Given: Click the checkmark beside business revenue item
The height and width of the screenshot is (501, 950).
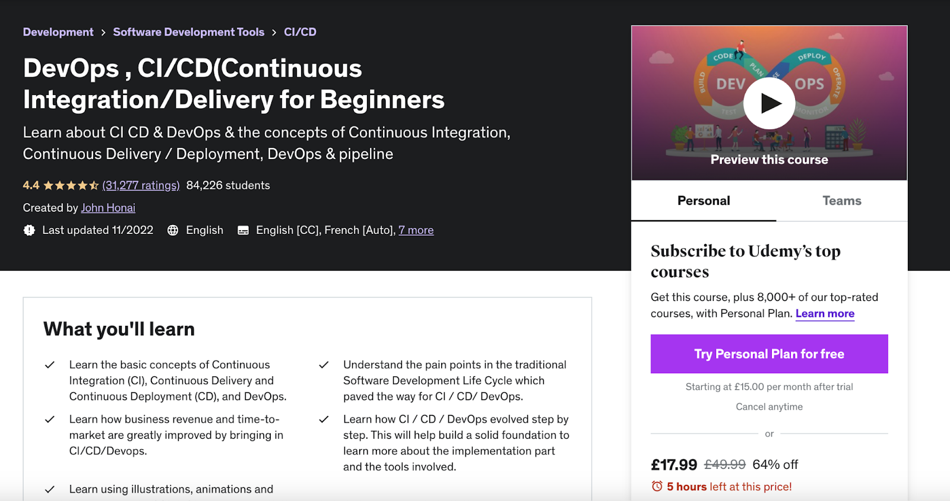Looking at the screenshot, I should coord(50,420).
